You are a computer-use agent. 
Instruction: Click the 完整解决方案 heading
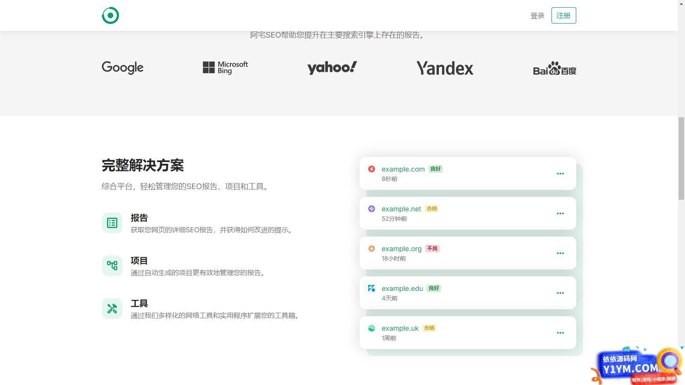(143, 165)
